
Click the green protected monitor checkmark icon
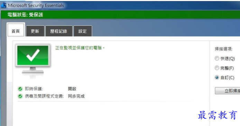(x=33, y=61)
